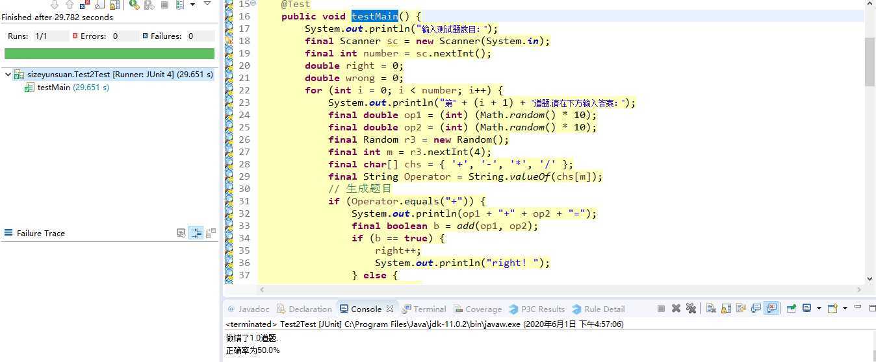Viewport: 876px width, 362px height.
Task: Click editor vertical scrollbar thumb
Action: tap(870, 62)
